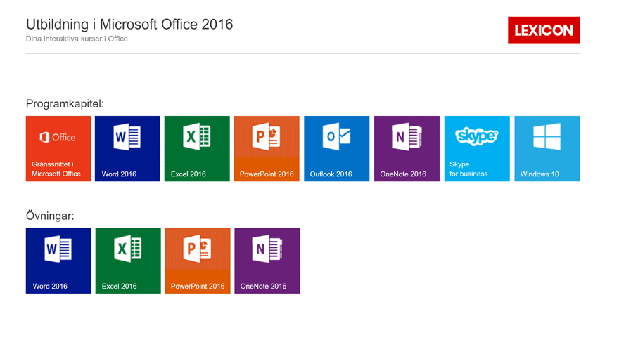This screenshot has width=619, height=347.
Task: Click the 'Övningar:' section heading
Action: (x=50, y=216)
